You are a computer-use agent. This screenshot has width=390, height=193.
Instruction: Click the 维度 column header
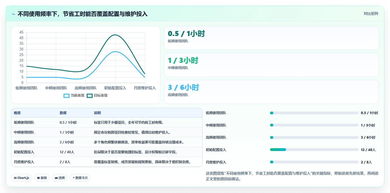pyautogui.click(x=17, y=113)
